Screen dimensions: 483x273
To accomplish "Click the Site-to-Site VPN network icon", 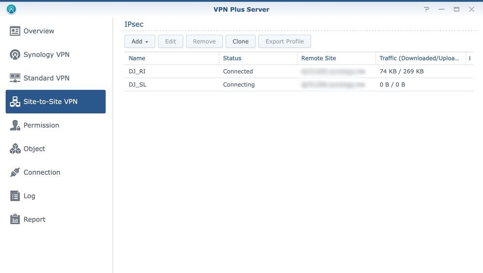I will pyautogui.click(x=15, y=102).
